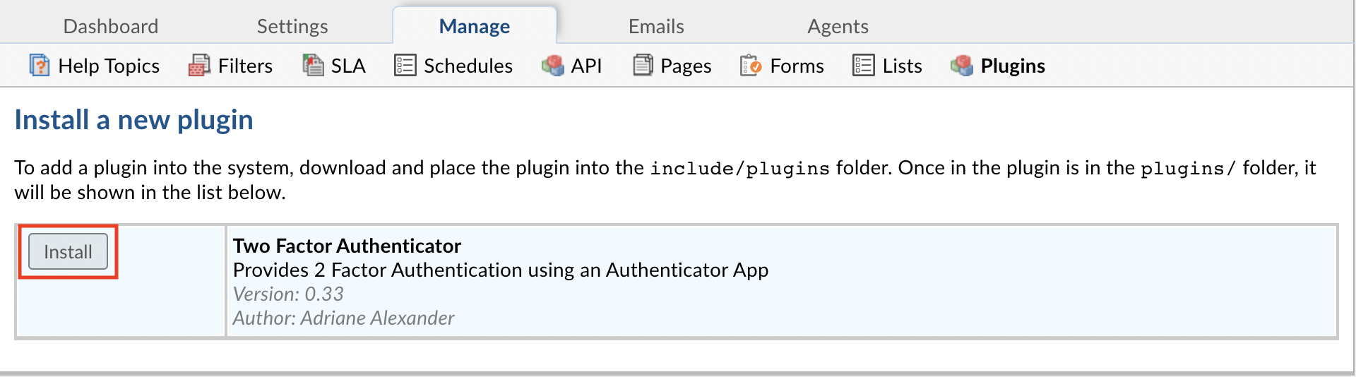Switch to the Settings tab

pyautogui.click(x=292, y=26)
